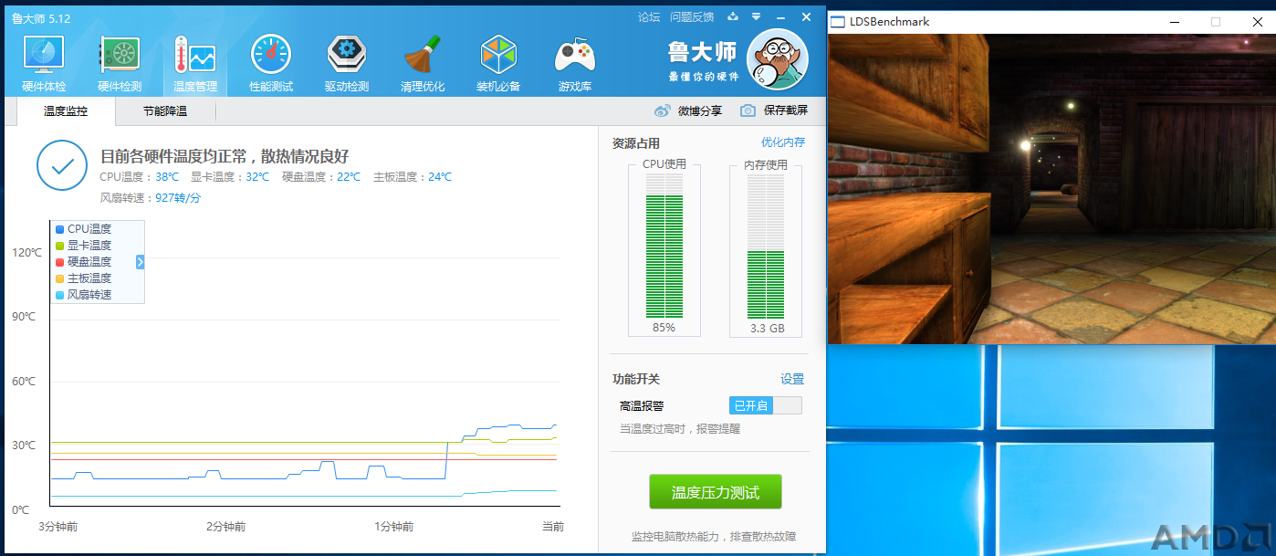
Task: Toggle the 显卡温度 legend entry
Action: 83,246
